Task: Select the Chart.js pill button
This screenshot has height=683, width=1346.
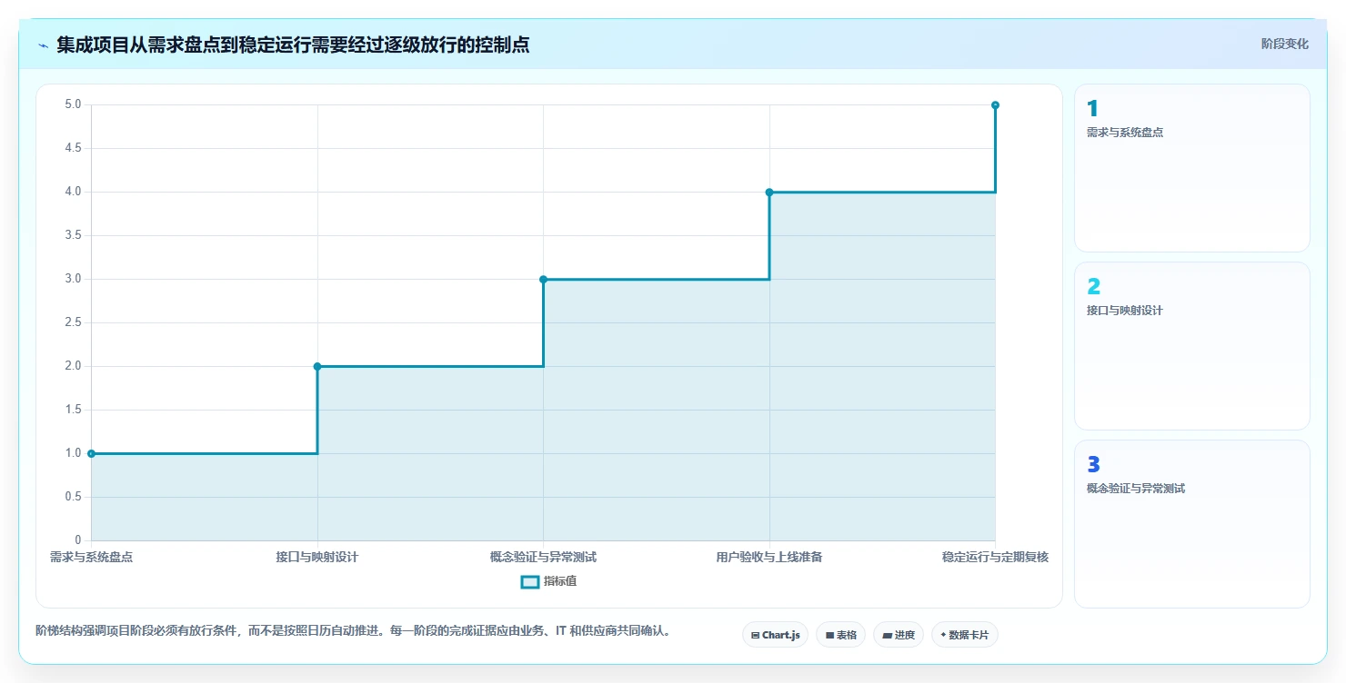Action: 775,635
